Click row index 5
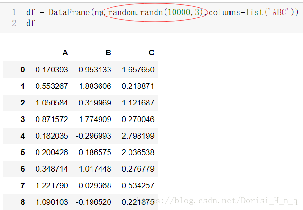Screen dimensions: 303x210 click(x=23, y=152)
